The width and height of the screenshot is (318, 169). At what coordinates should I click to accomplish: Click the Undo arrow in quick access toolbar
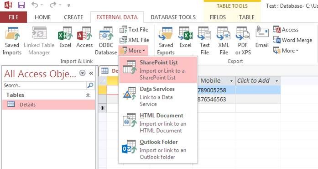click(35, 5)
